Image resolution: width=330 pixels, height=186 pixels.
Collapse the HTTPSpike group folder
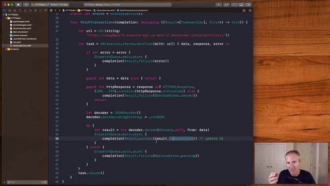pyautogui.click(x=6, y=18)
